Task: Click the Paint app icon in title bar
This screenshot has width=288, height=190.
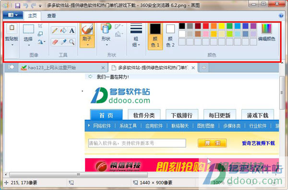Action: pos(5,6)
